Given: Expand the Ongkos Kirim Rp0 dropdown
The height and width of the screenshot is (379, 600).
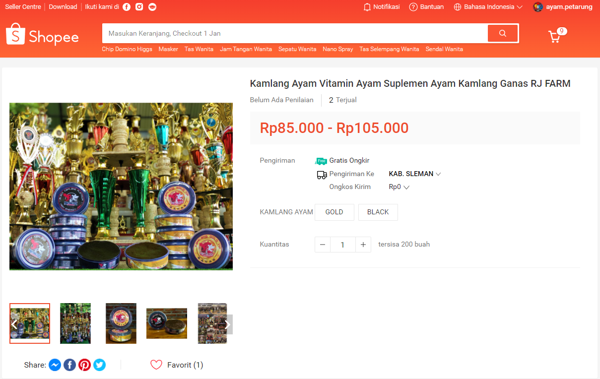Looking at the screenshot, I should (x=399, y=187).
